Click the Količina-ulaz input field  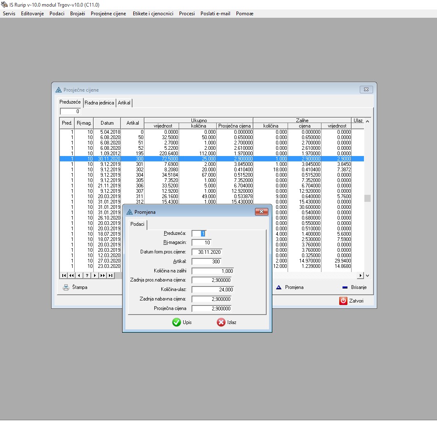[x=213, y=290]
